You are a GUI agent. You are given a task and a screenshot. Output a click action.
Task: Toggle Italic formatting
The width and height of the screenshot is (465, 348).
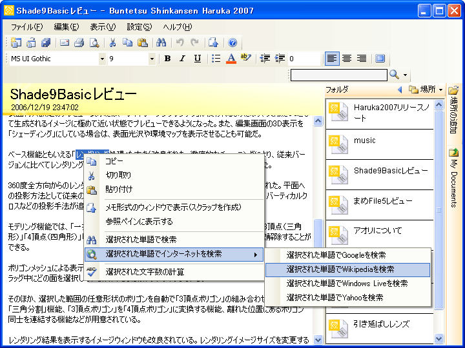(182, 59)
